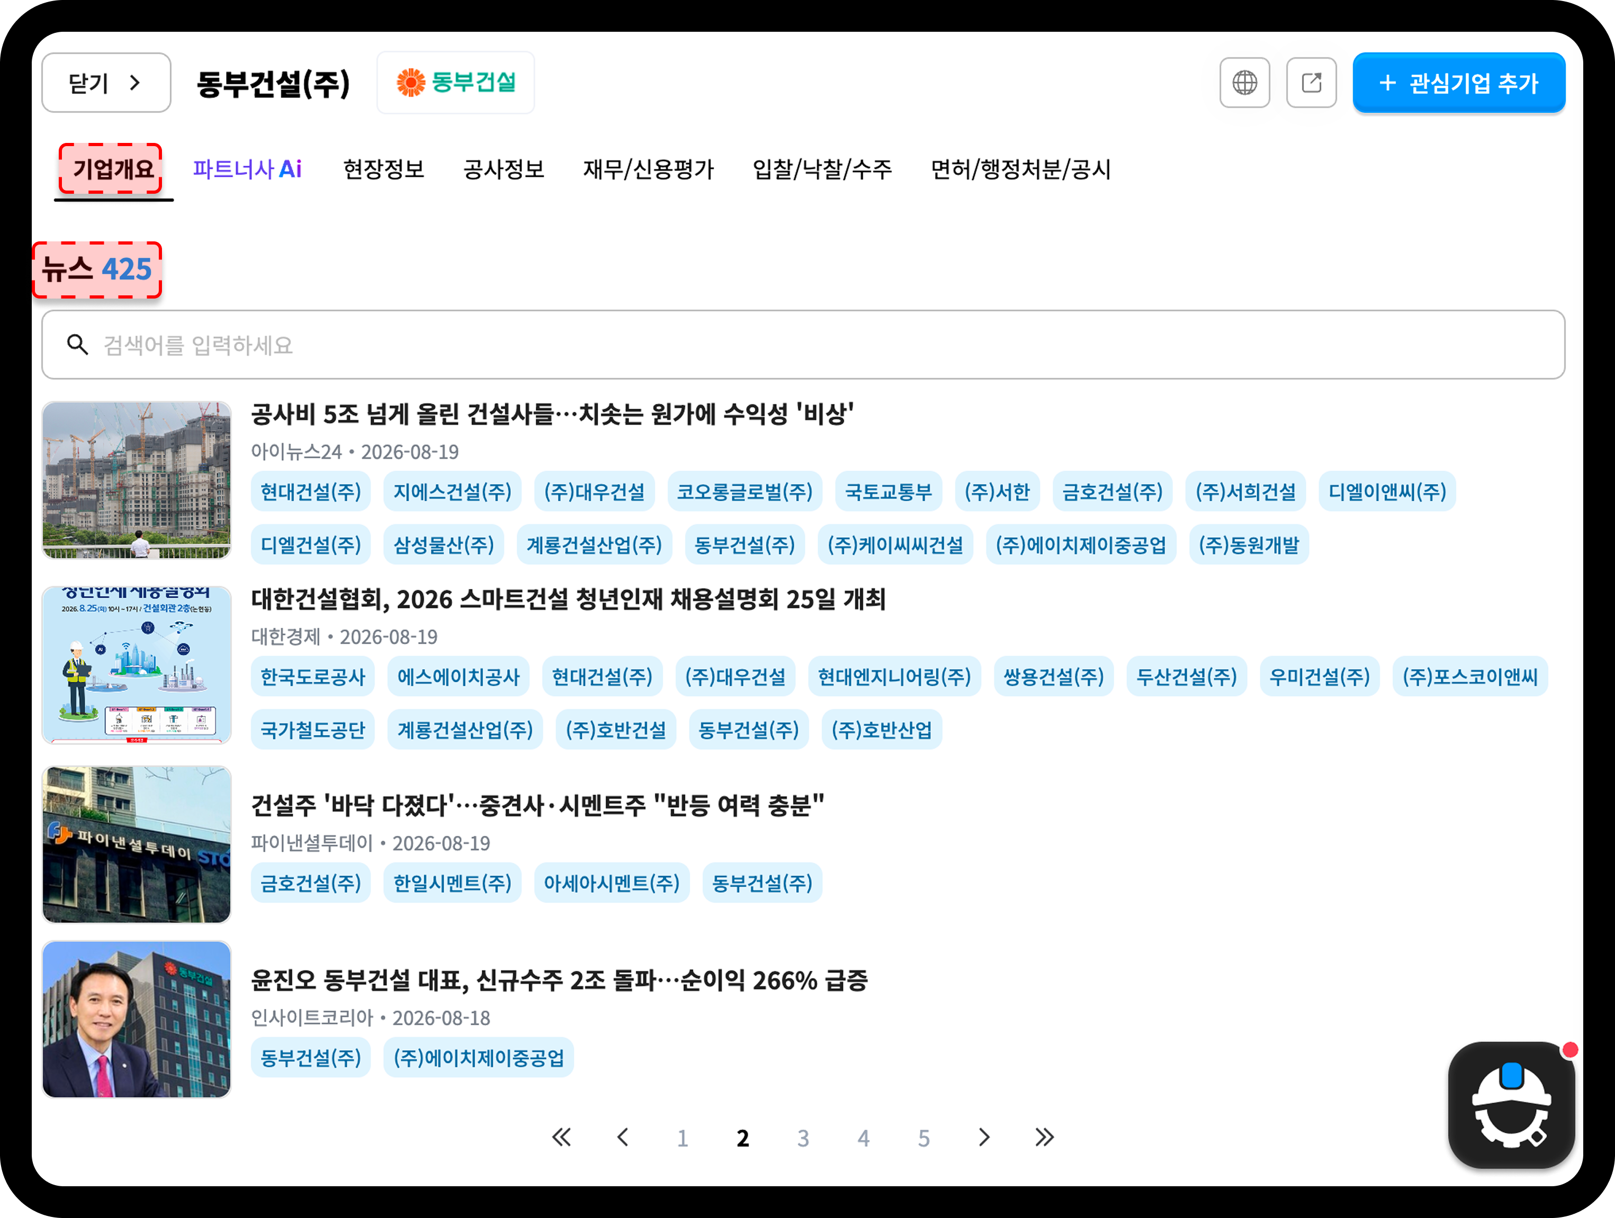Image resolution: width=1615 pixels, height=1218 pixels.
Task: Click 아세아시멘트(주) tag
Action: coord(612,883)
